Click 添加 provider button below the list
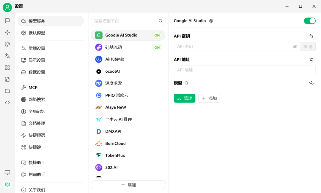This screenshot has width=321, height=193. [x=128, y=185]
